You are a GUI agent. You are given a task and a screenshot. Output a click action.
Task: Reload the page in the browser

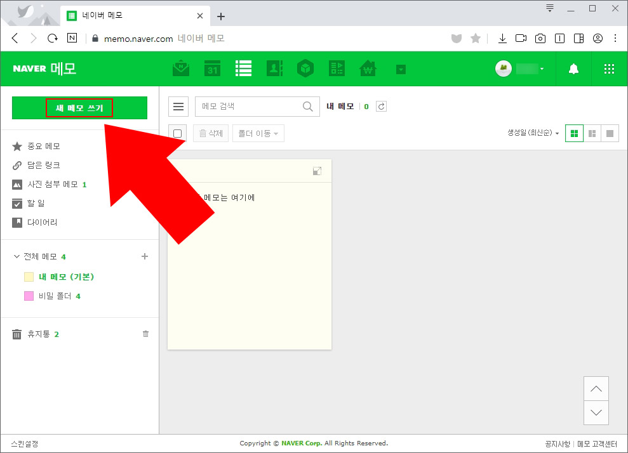pos(53,39)
